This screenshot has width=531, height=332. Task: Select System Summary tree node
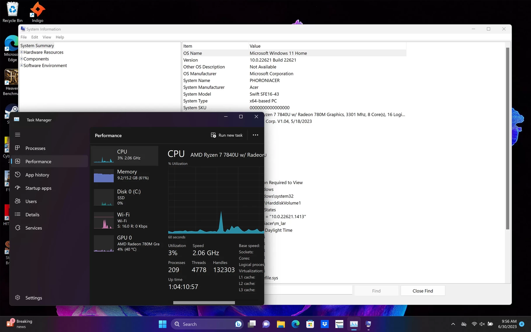pos(37,46)
